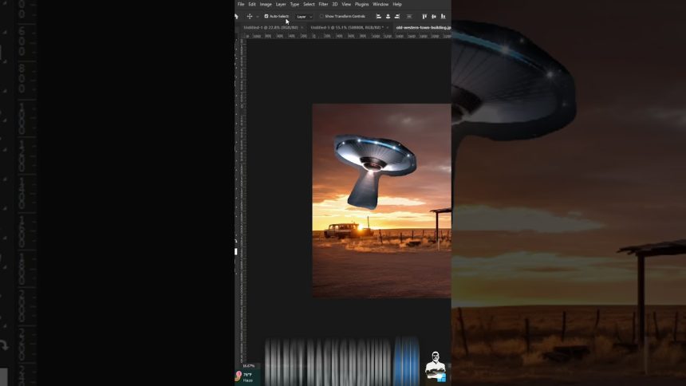Viewport: 686px width, 386px height.
Task: Open the Filter menu
Action: click(323, 4)
